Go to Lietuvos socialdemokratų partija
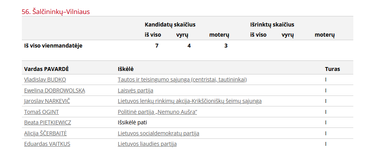 158,133
